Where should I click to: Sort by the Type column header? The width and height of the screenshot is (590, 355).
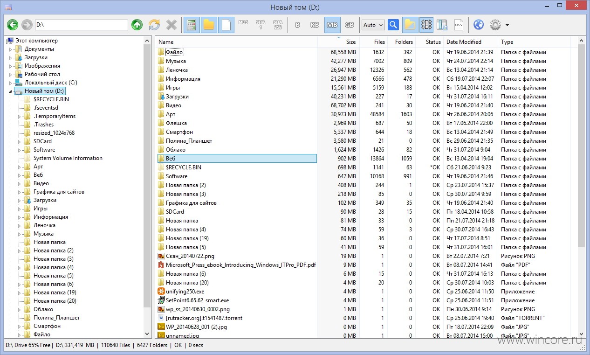pyautogui.click(x=534, y=42)
